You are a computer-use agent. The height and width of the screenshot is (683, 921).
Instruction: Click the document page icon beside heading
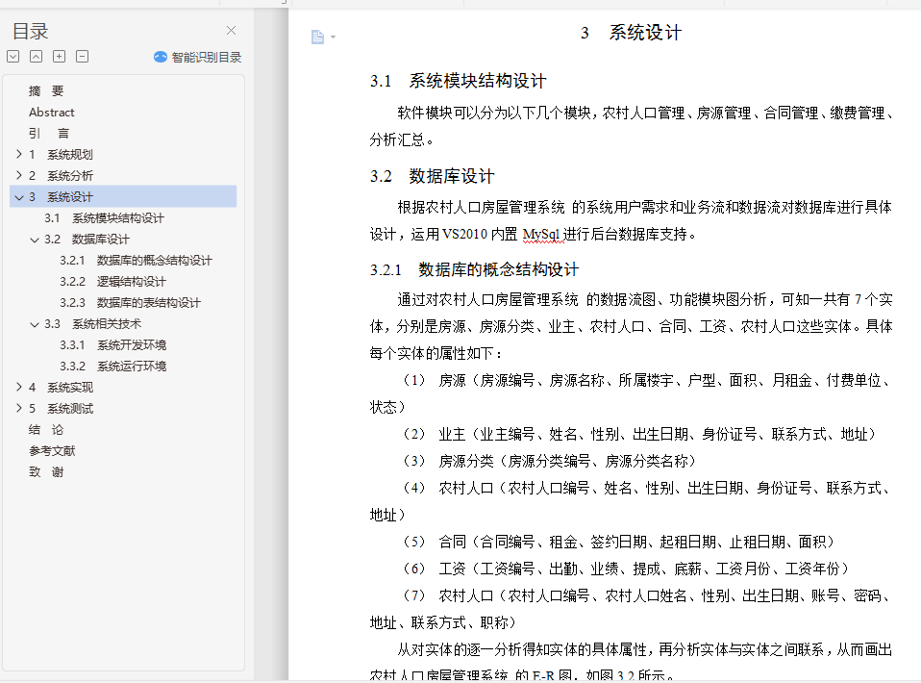tap(317, 37)
